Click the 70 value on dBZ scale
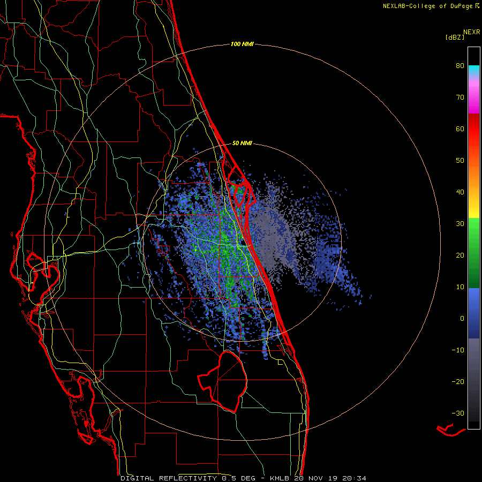Image resolution: width=482 pixels, height=482 pixels. click(x=460, y=97)
